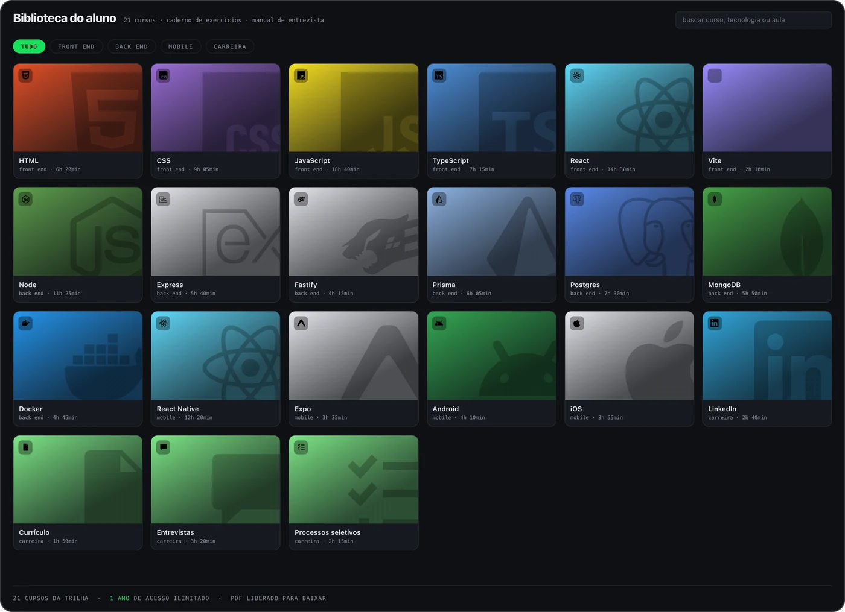
Task: Click the "Entrevistas" course title
Action: (175, 533)
